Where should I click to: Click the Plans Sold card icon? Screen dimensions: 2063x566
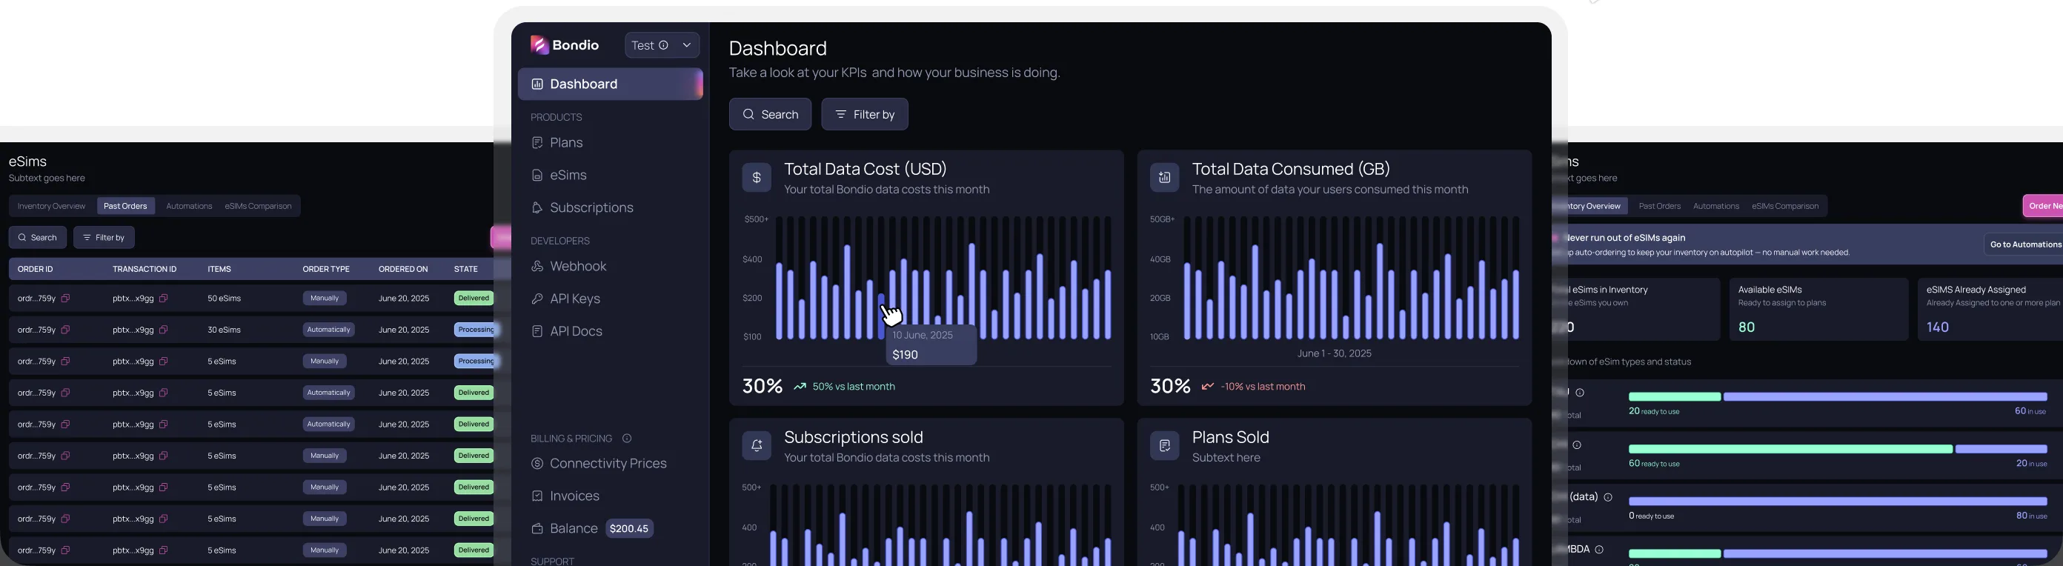[1164, 446]
